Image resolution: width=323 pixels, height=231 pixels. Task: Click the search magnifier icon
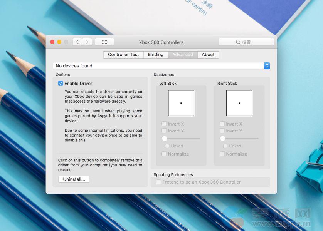tap(238, 42)
